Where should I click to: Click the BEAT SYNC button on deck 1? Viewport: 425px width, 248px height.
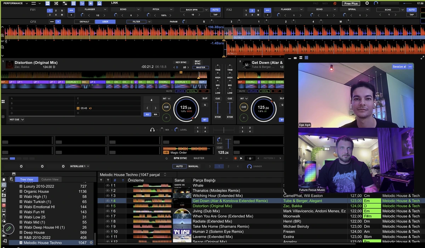coord(198,63)
